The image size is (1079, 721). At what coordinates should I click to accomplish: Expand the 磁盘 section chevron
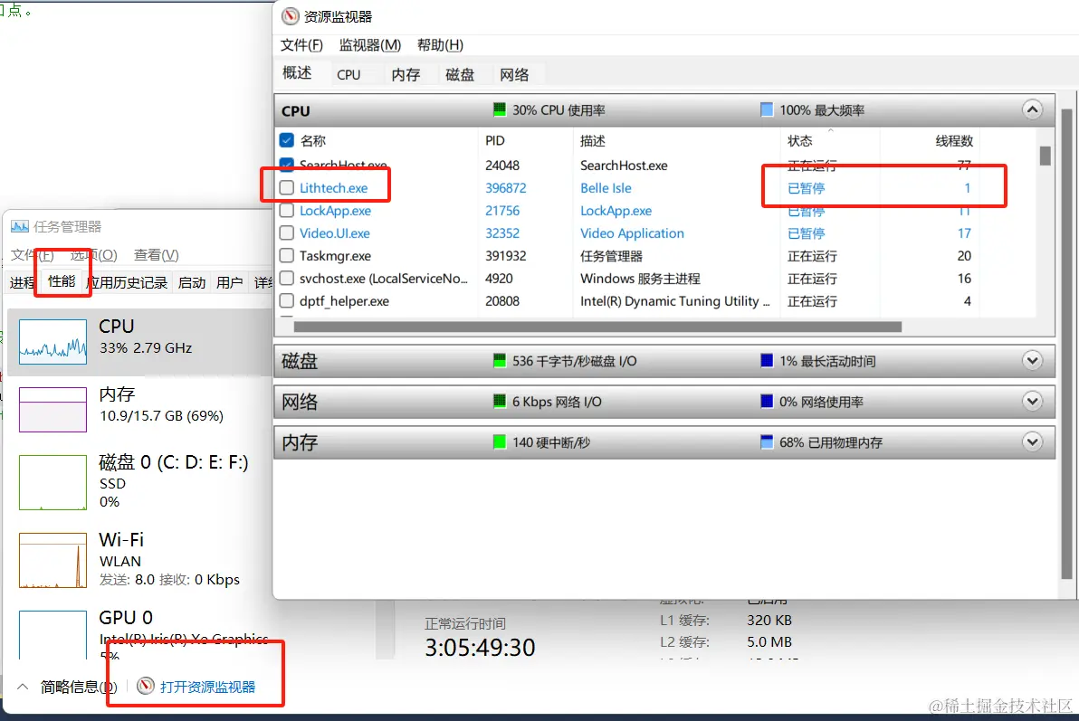click(1032, 360)
